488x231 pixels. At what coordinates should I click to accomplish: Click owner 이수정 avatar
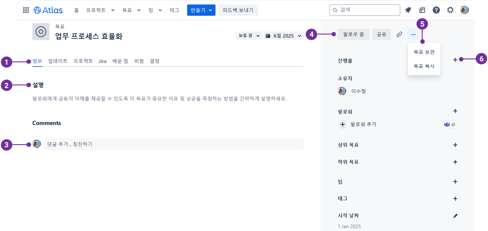click(x=342, y=91)
